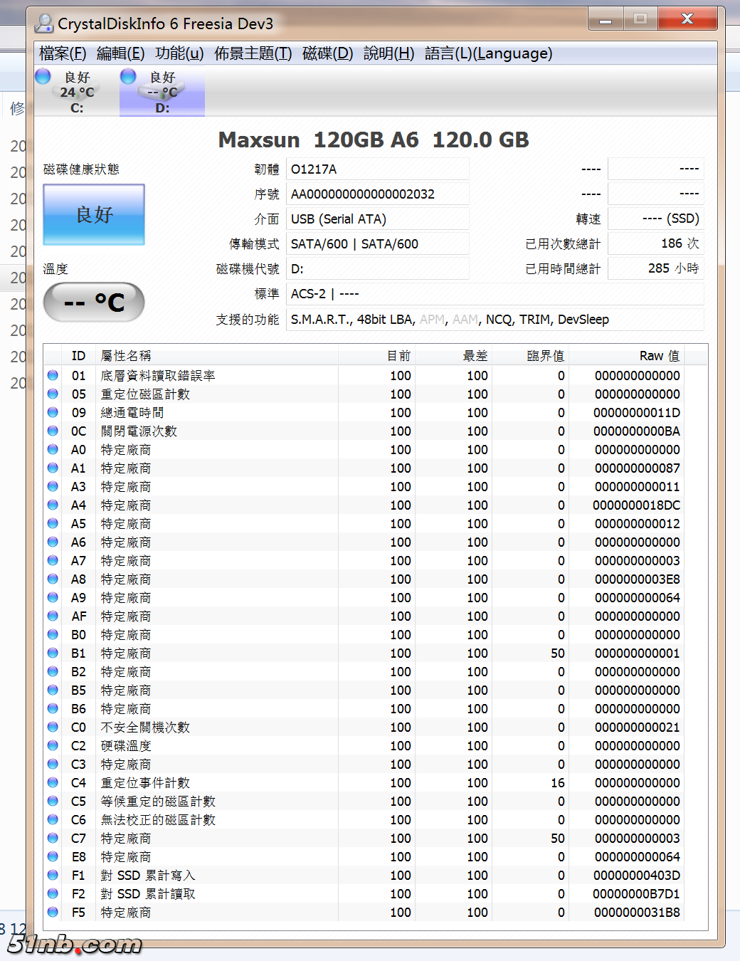Open the 檔案(F) menu
Screen dimensions: 740x961
click(63, 53)
